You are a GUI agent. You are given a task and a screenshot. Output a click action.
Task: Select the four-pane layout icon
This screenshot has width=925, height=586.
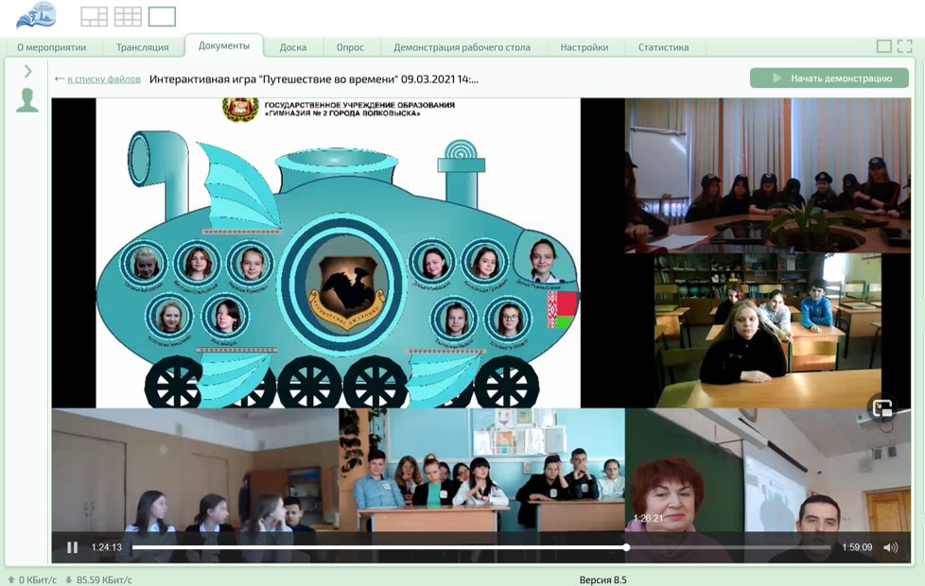pyautogui.click(x=94, y=16)
